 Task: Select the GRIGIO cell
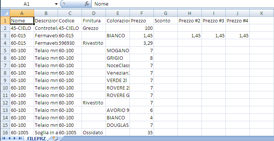click(118, 58)
